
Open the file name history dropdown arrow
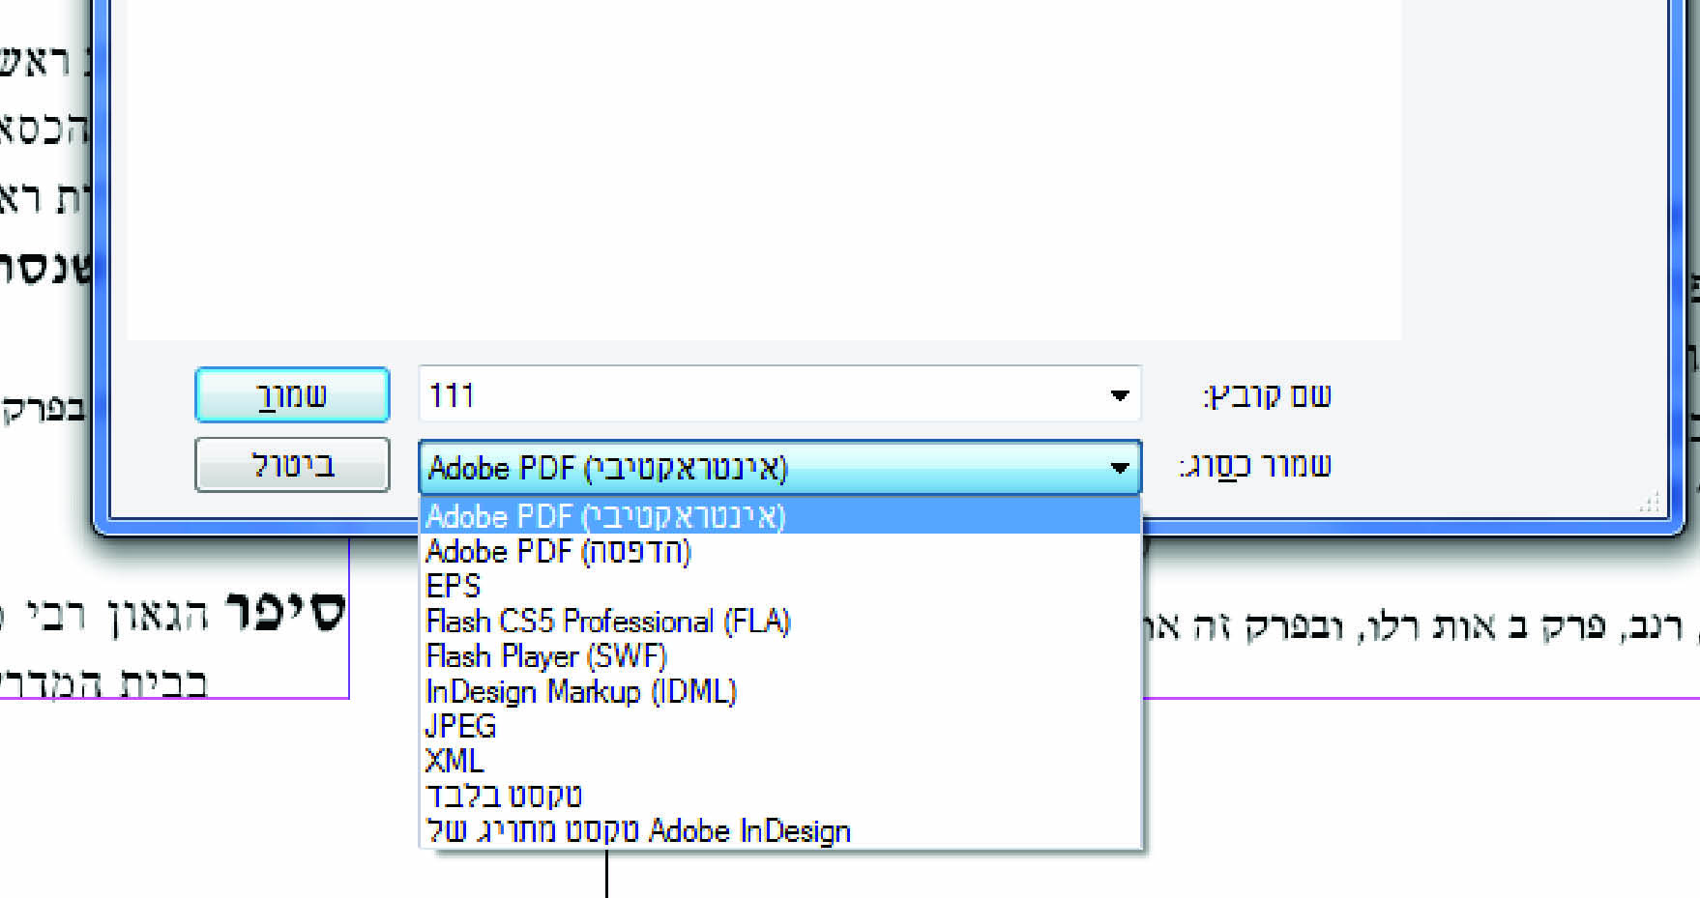click(1120, 395)
